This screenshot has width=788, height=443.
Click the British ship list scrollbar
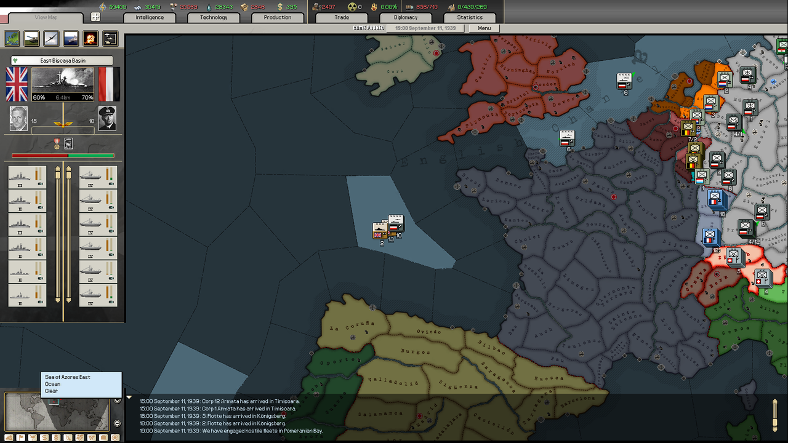tap(58, 234)
